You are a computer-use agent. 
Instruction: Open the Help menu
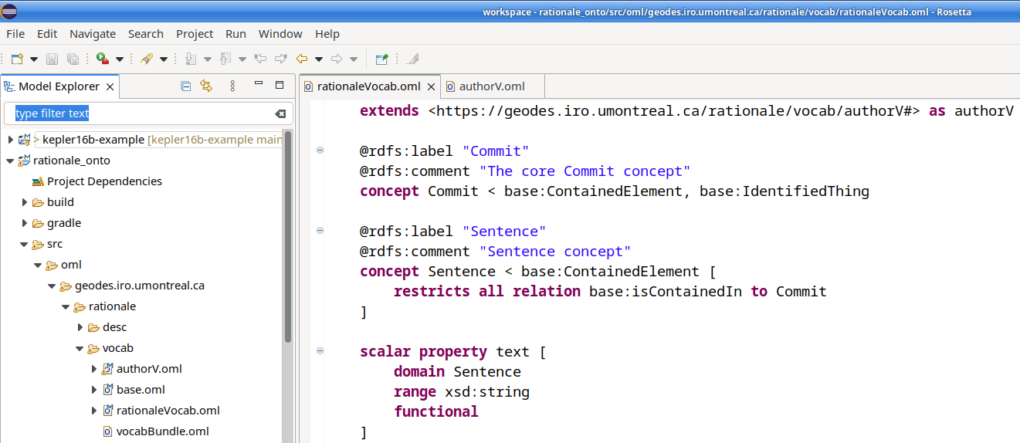click(x=327, y=34)
